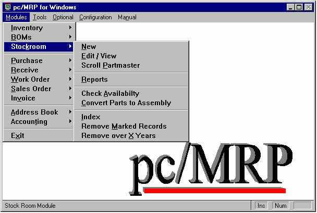The height and width of the screenshot is (213, 317).
Task: Click the Stockroom submenu arrow
Action: [x=70, y=46]
